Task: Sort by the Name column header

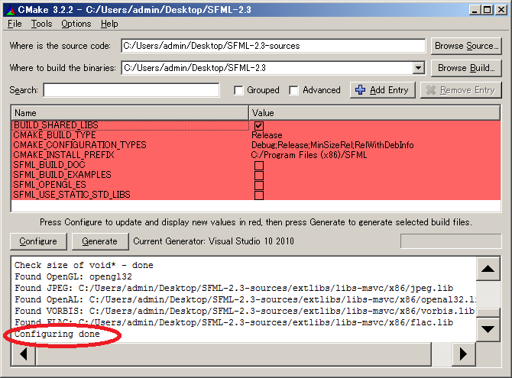Action: click(x=130, y=113)
